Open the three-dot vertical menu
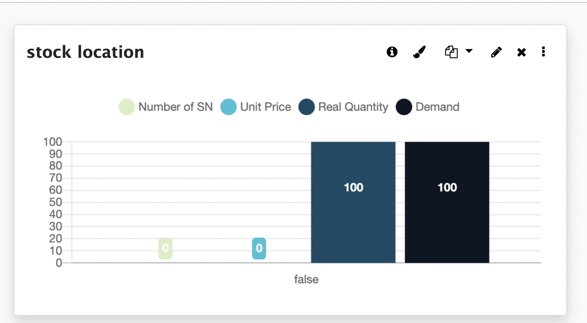The image size is (587, 323). (x=543, y=52)
